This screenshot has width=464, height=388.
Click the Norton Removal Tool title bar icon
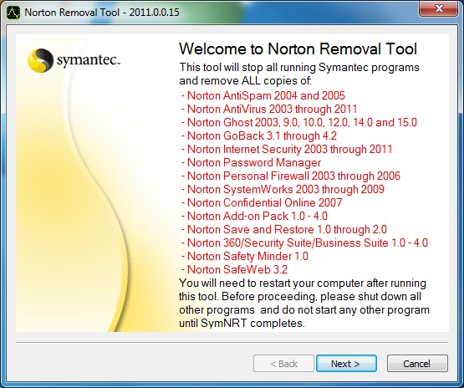(x=13, y=13)
